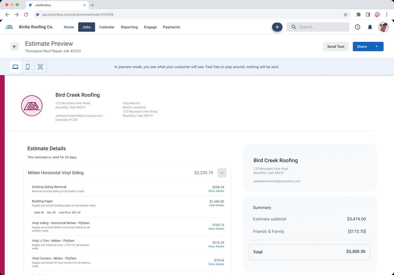The image size is (394, 275).
Task: Click the Bird Creek Roofing logo
Action: 32,106
